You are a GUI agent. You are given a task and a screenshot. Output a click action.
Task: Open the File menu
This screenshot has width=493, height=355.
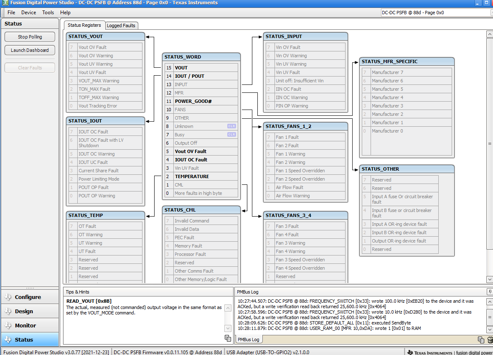click(11, 13)
